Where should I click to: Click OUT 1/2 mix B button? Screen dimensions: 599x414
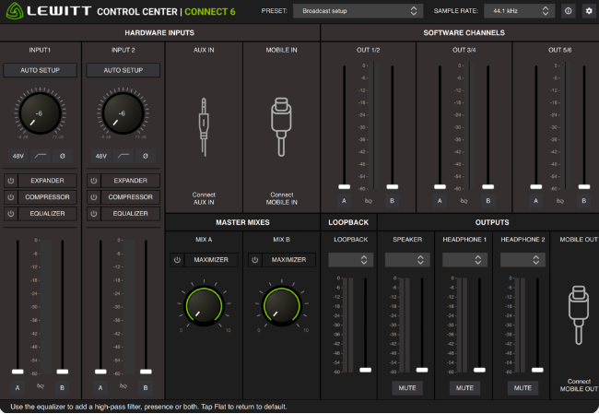[392, 201]
